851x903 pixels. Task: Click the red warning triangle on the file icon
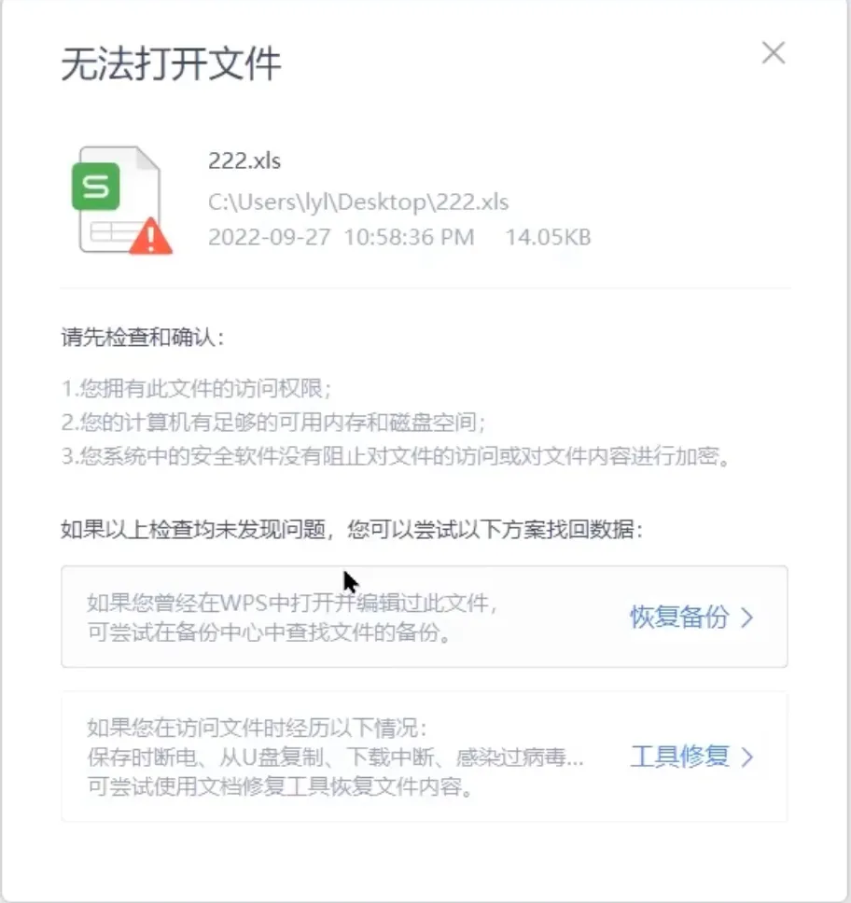(150, 236)
